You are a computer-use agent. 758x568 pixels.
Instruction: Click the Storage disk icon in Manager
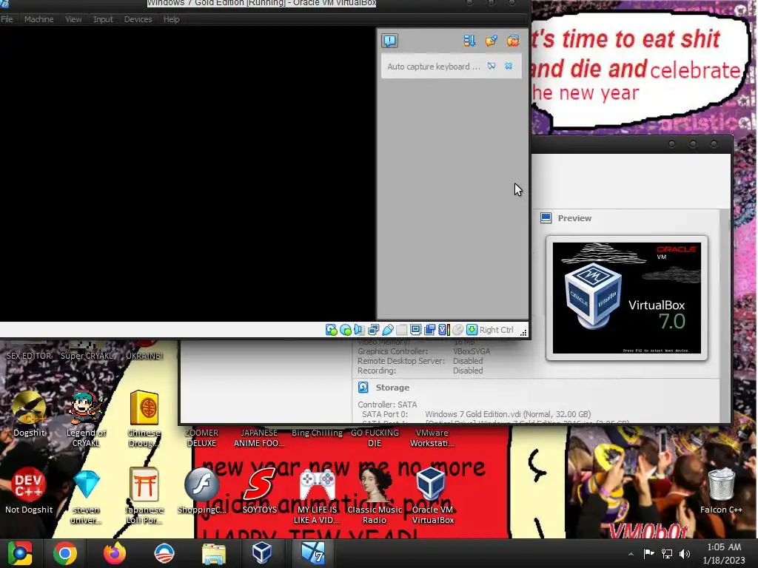pyautogui.click(x=363, y=388)
